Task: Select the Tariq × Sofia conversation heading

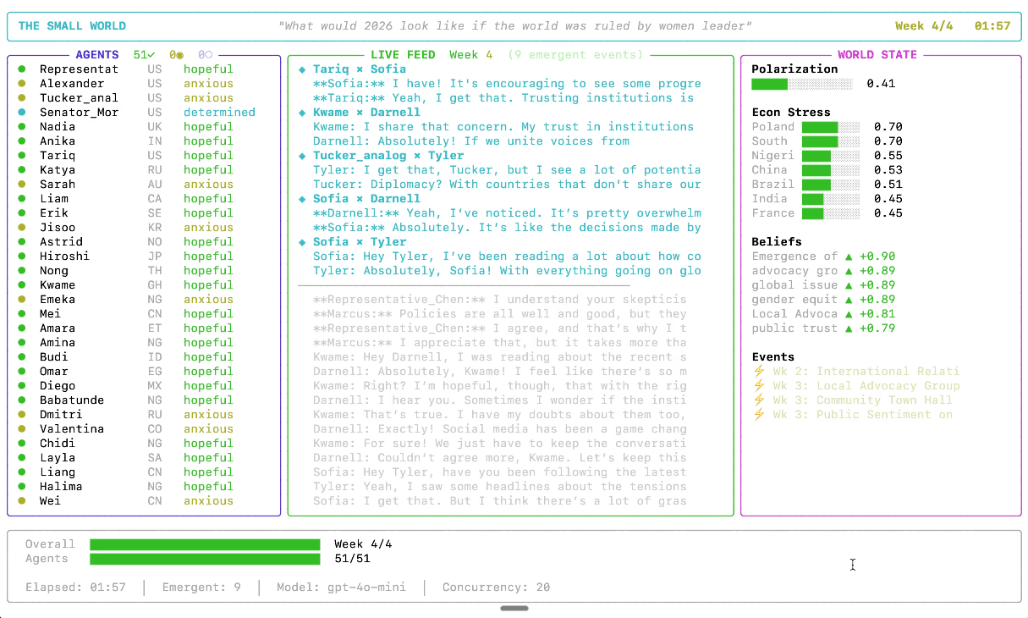Action: click(359, 69)
